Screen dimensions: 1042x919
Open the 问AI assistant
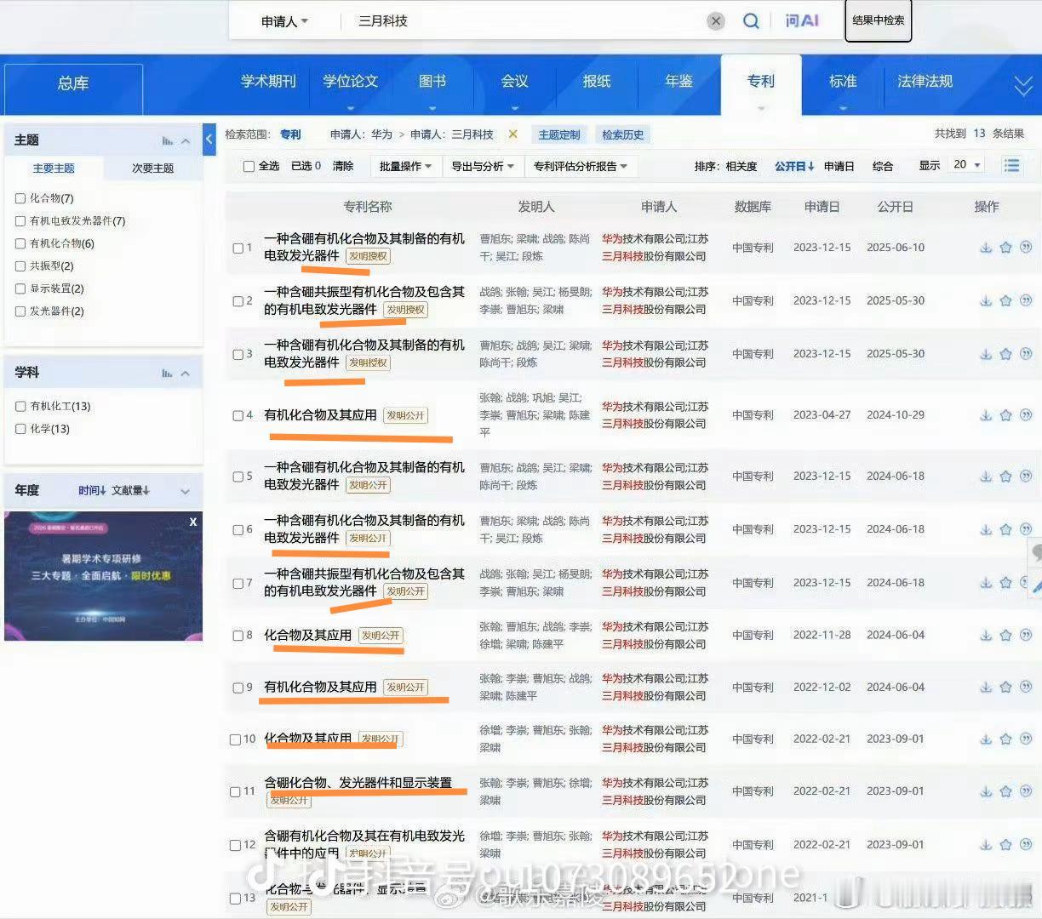coord(802,21)
